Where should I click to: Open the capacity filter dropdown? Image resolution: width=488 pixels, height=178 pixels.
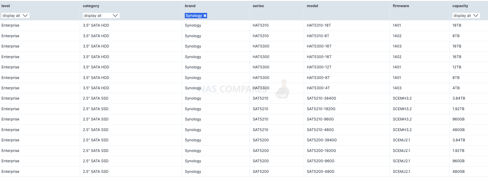click(x=466, y=16)
